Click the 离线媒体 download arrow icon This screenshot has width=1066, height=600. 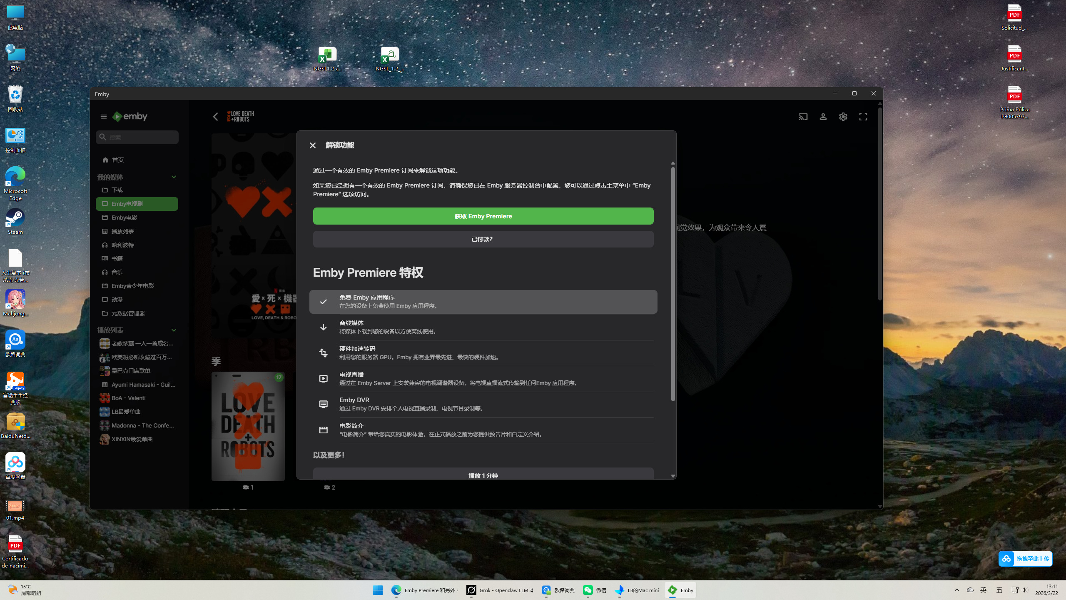point(323,327)
